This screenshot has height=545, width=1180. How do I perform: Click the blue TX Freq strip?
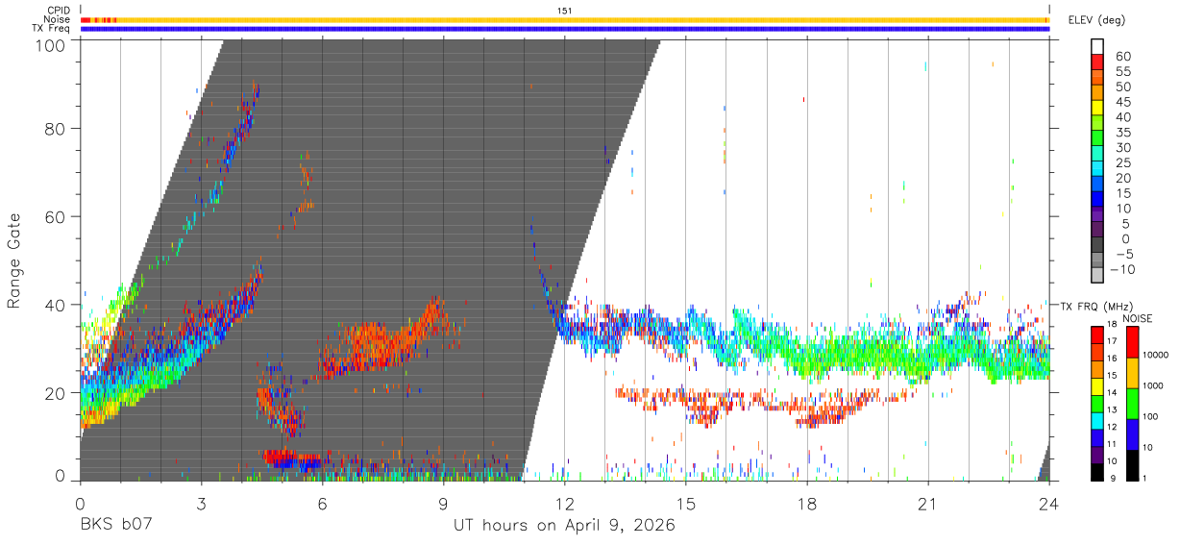[x=565, y=28]
